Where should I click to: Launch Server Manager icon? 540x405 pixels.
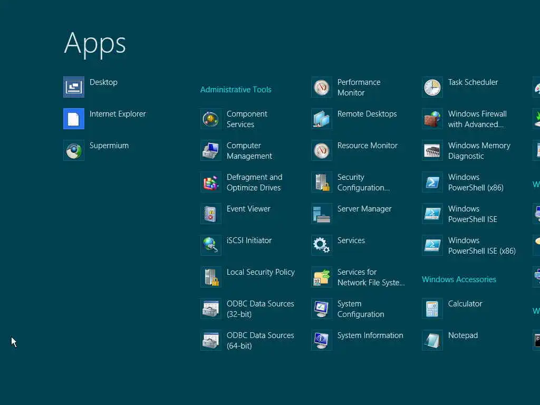(x=322, y=214)
